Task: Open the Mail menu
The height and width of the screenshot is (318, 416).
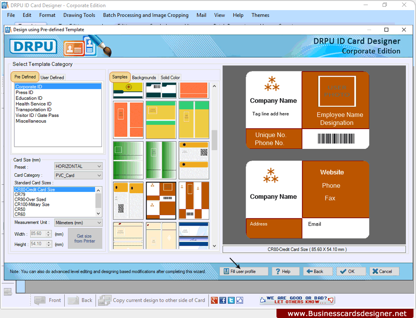Action: pyautogui.click(x=201, y=15)
